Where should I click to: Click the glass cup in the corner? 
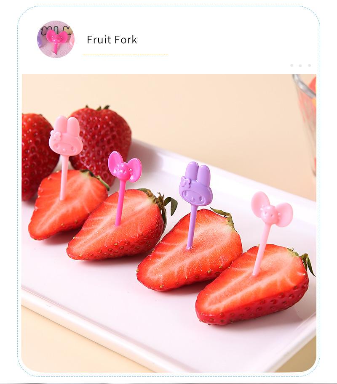(305, 122)
